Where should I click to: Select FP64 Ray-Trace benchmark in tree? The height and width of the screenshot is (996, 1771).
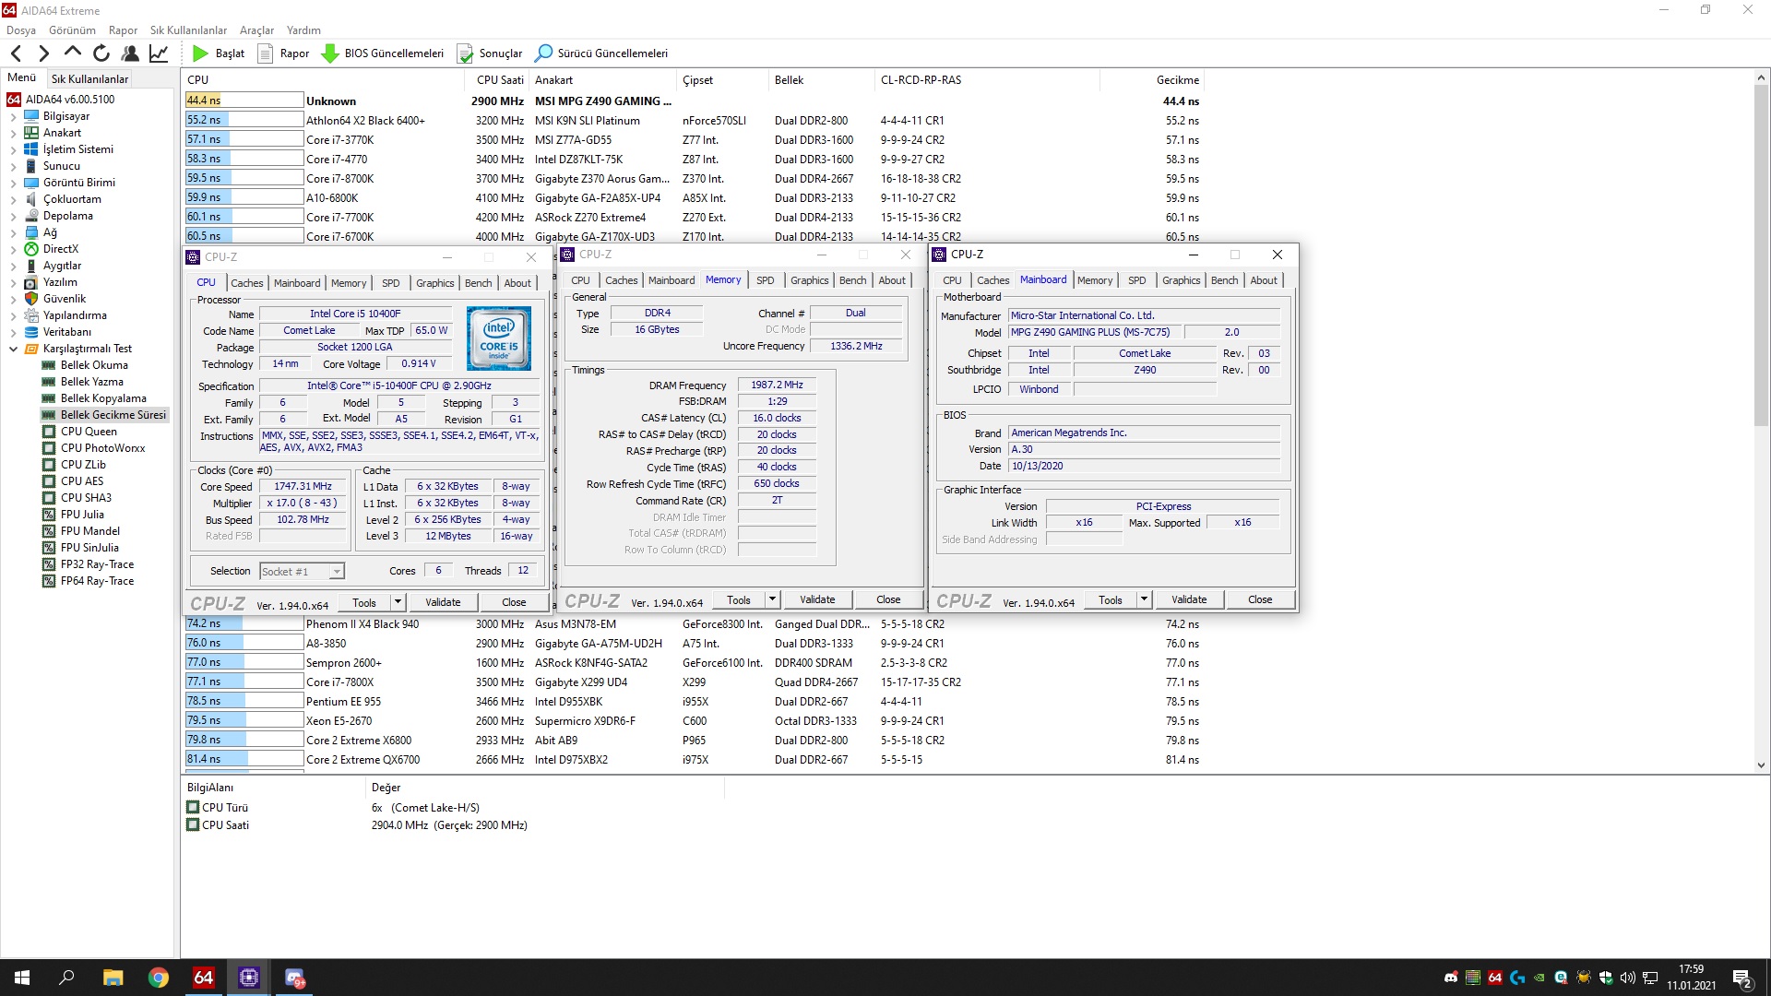[x=97, y=581]
